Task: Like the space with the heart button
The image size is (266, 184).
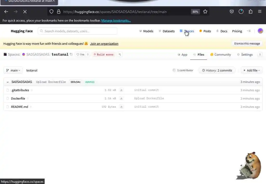Action: point(80,54)
